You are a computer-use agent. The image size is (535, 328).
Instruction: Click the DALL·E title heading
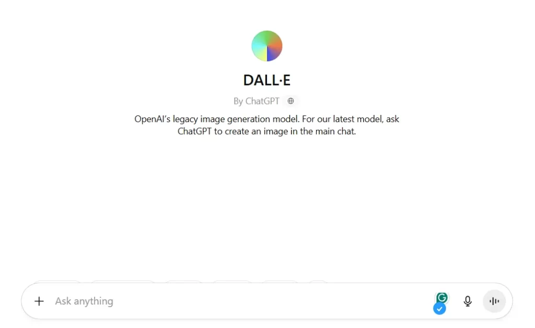[267, 80]
